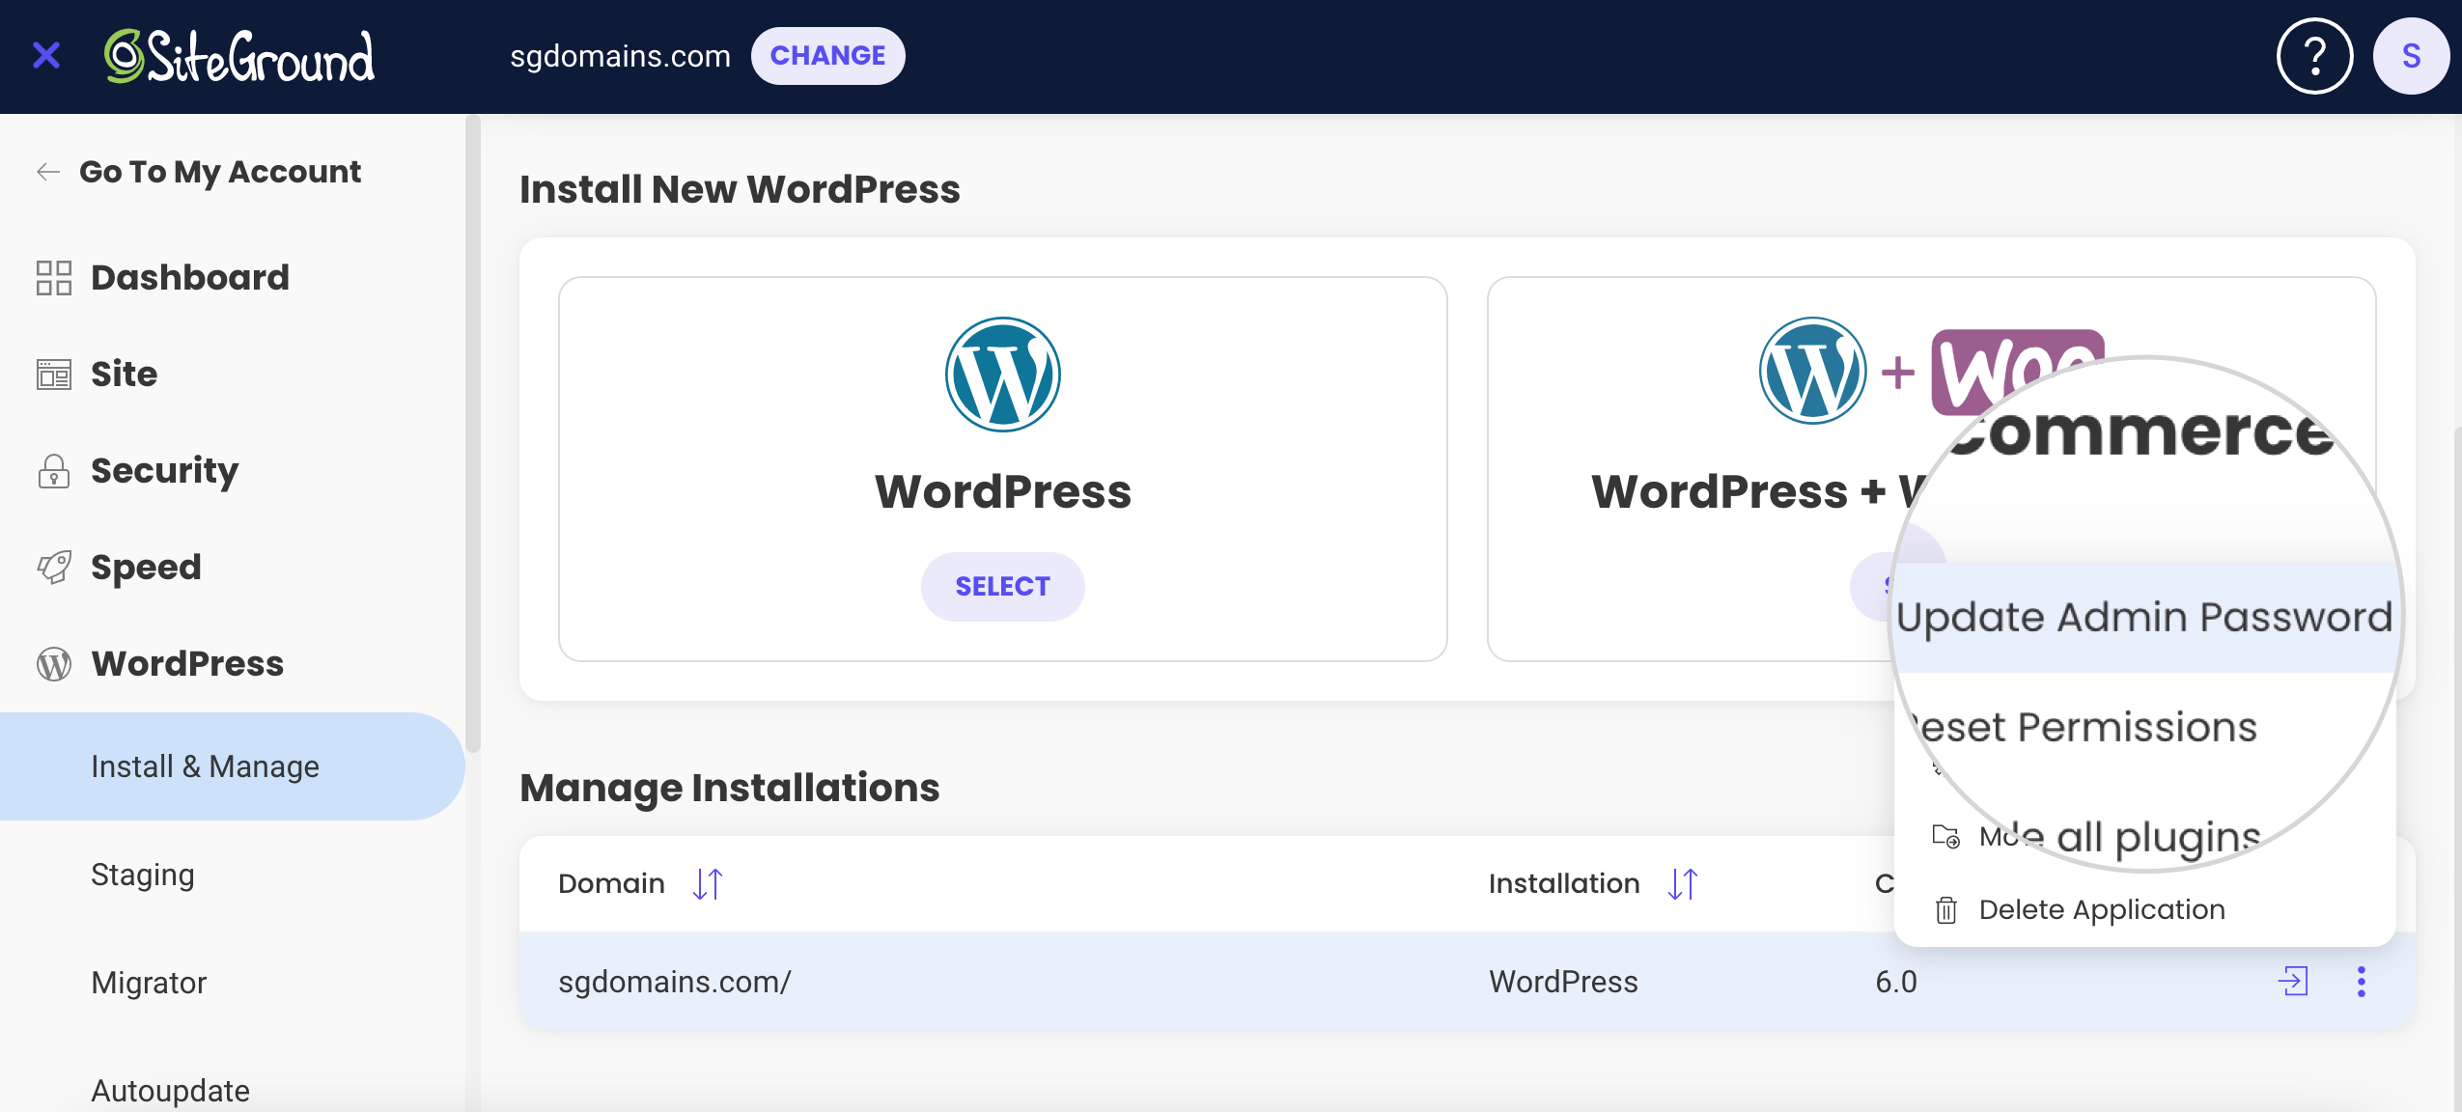Click the WordPress sidebar logo icon
Screen dimensions: 2462x1112
tap(54, 664)
